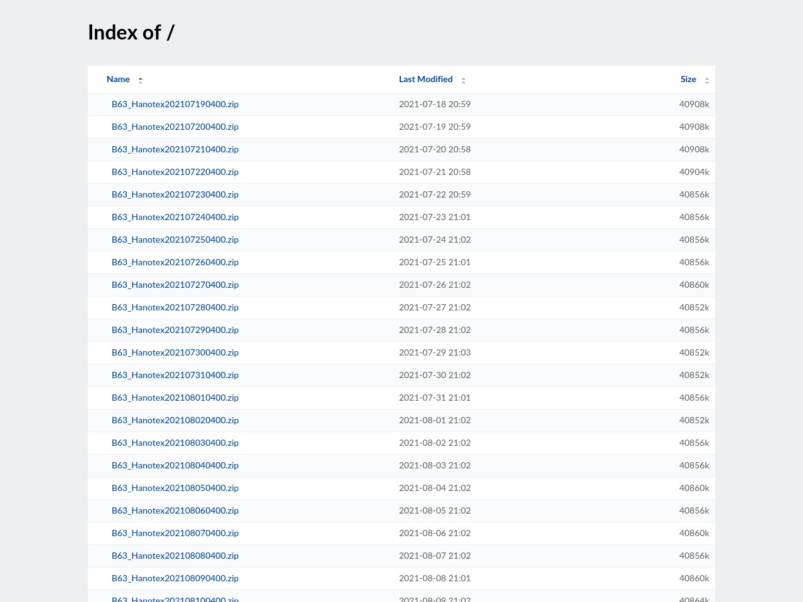
Task: Choose B63_Hanotex202108090400.zip in the listing
Action: 175,578
